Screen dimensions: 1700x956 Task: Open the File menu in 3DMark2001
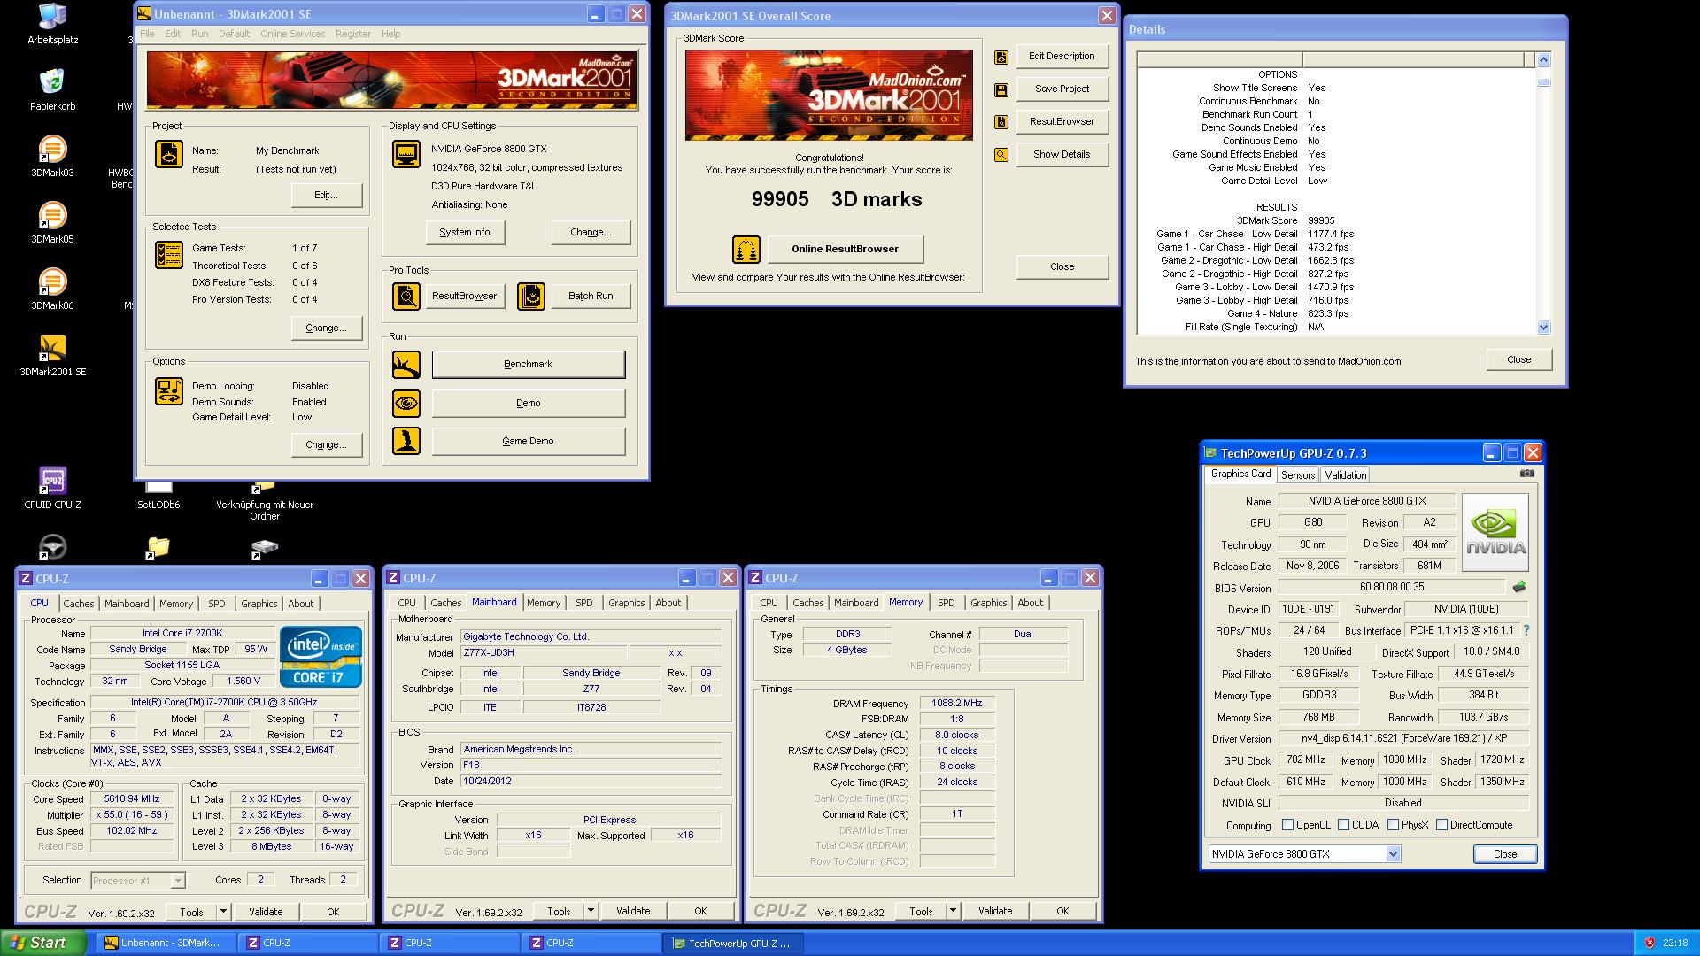tap(147, 34)
